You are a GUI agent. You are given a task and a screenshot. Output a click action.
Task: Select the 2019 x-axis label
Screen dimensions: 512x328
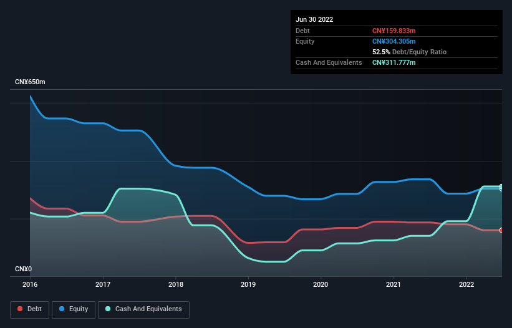[x=248, y=284]
